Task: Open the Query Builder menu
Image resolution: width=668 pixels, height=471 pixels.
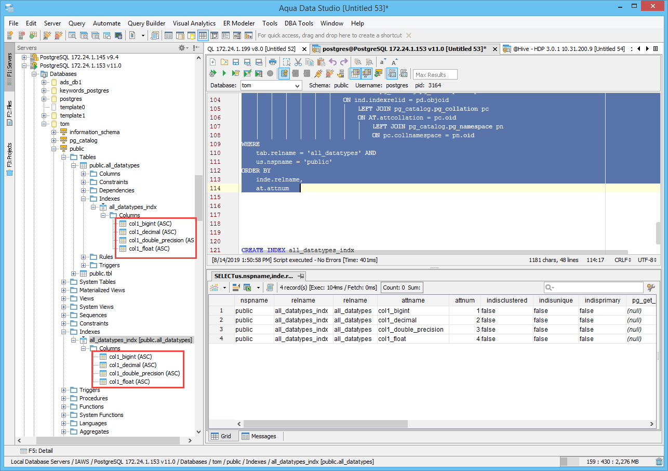Action: point(146,23)
